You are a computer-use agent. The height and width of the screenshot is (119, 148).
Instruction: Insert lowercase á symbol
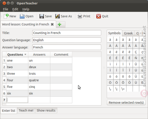coord(117,40)
